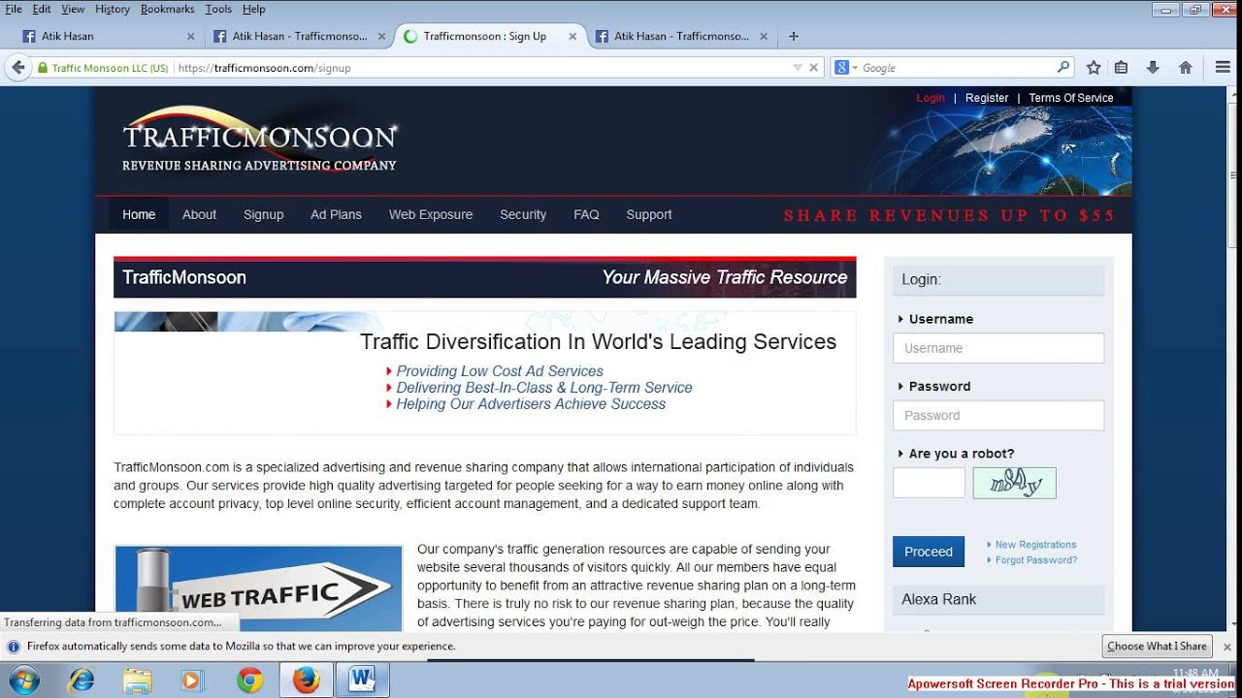Click the TrafficMonsoon logo
1242x698 pixels.
click(259, 140)
